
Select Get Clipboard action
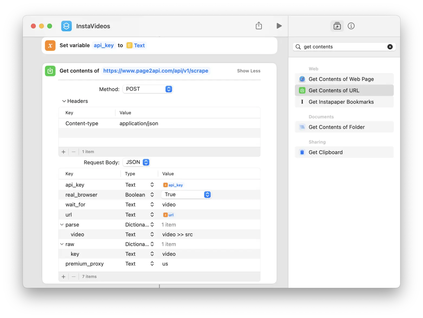click(344, 152)
